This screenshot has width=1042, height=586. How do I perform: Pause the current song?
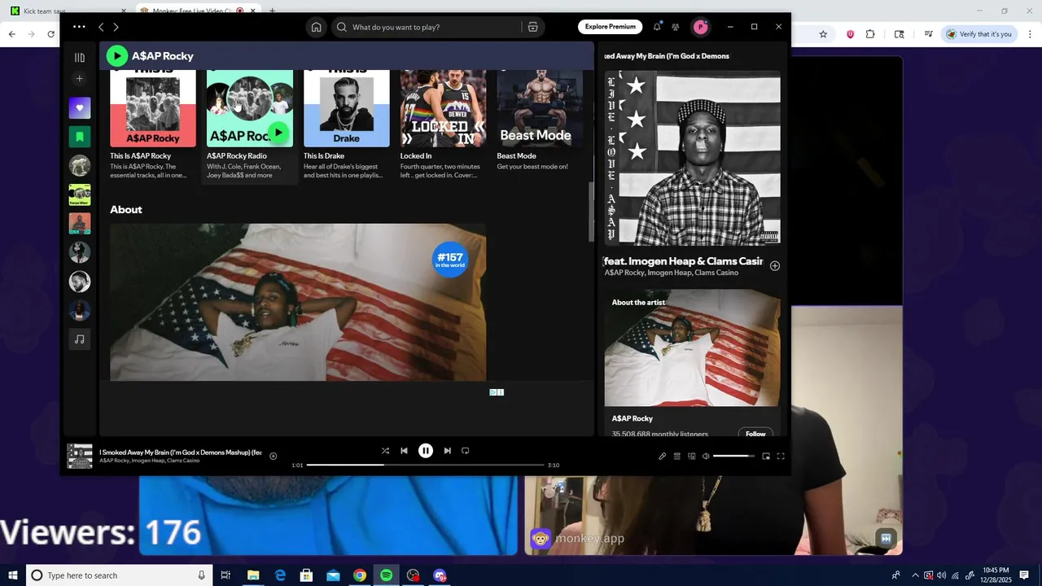coord(425,450)
